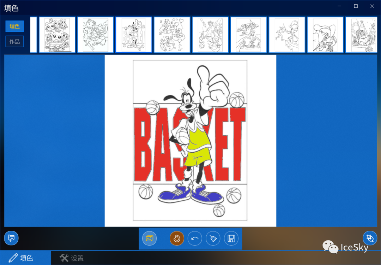Click the import icon at lower left
Viewport: 381px width, 265px height.
(11, 238)
